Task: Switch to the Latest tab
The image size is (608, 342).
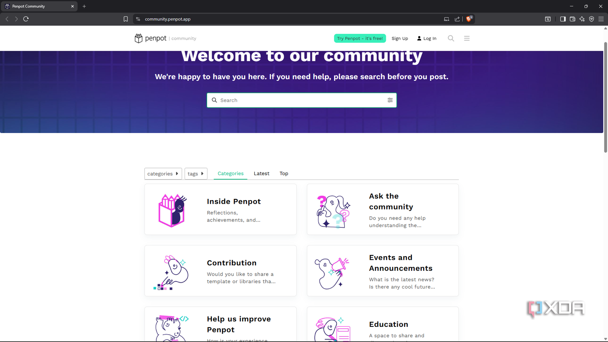Action: coord(261,173)
